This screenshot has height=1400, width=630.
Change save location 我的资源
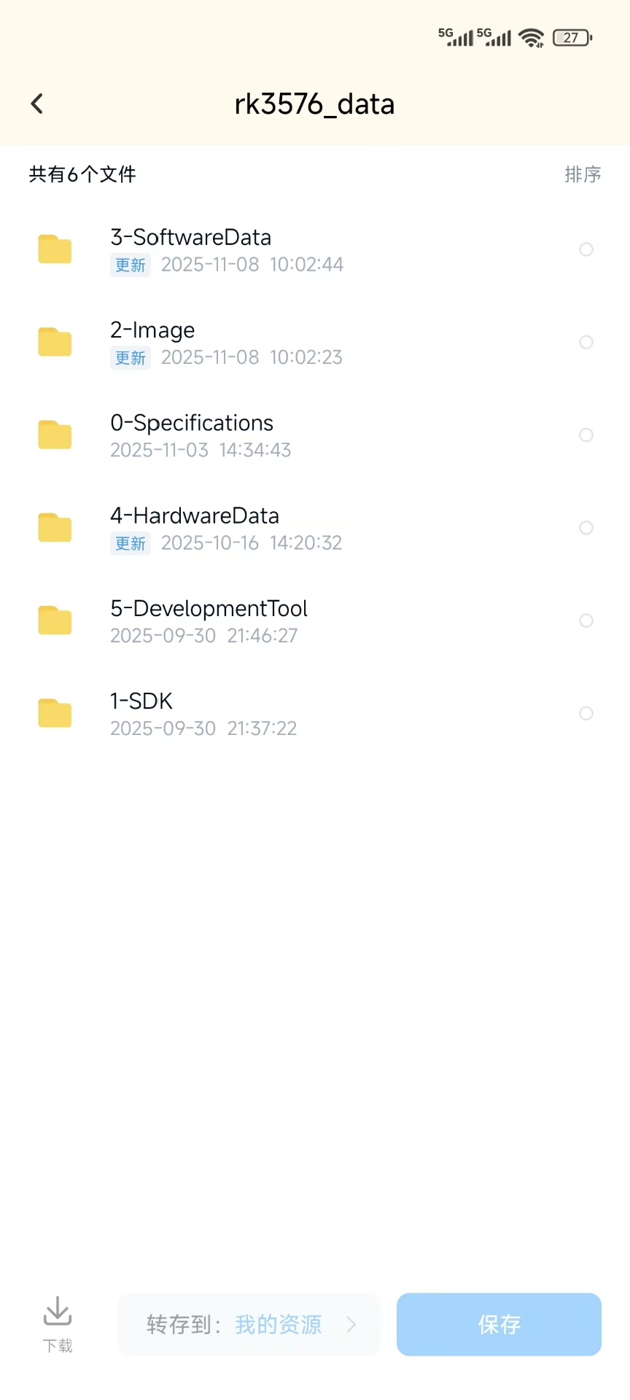click(x=278, y=1324)
